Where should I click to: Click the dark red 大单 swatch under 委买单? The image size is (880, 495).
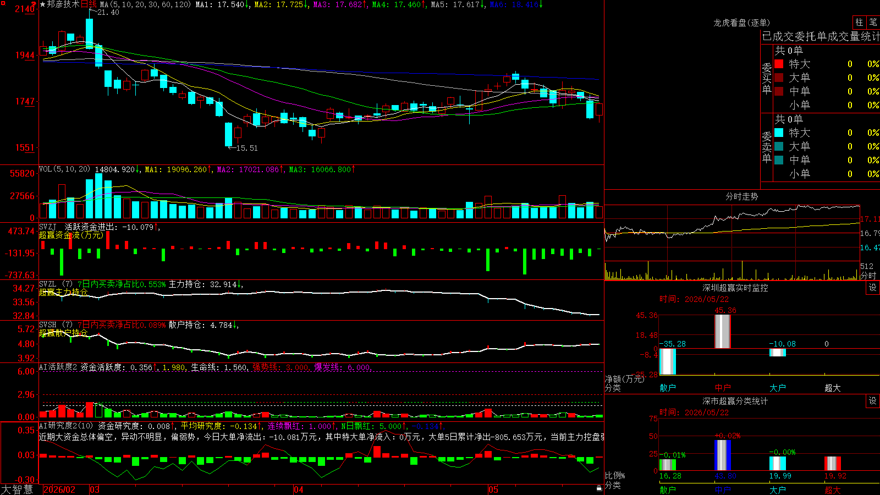(779, 78)
